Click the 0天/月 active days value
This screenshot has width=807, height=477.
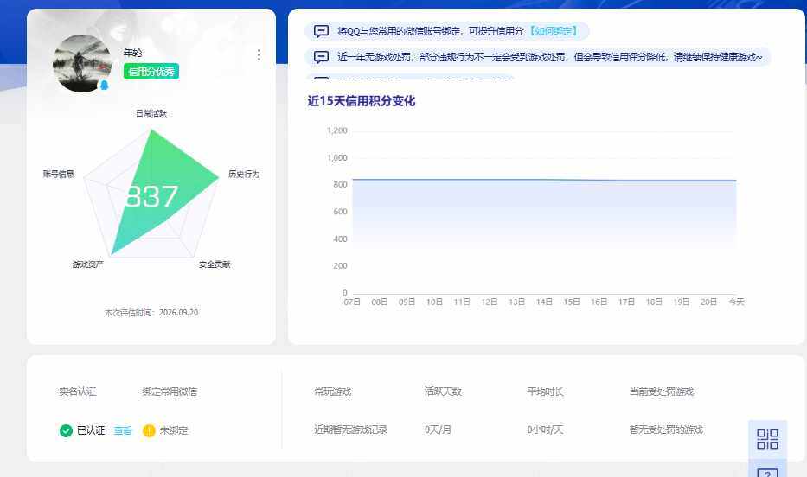[x=438, y=429]
